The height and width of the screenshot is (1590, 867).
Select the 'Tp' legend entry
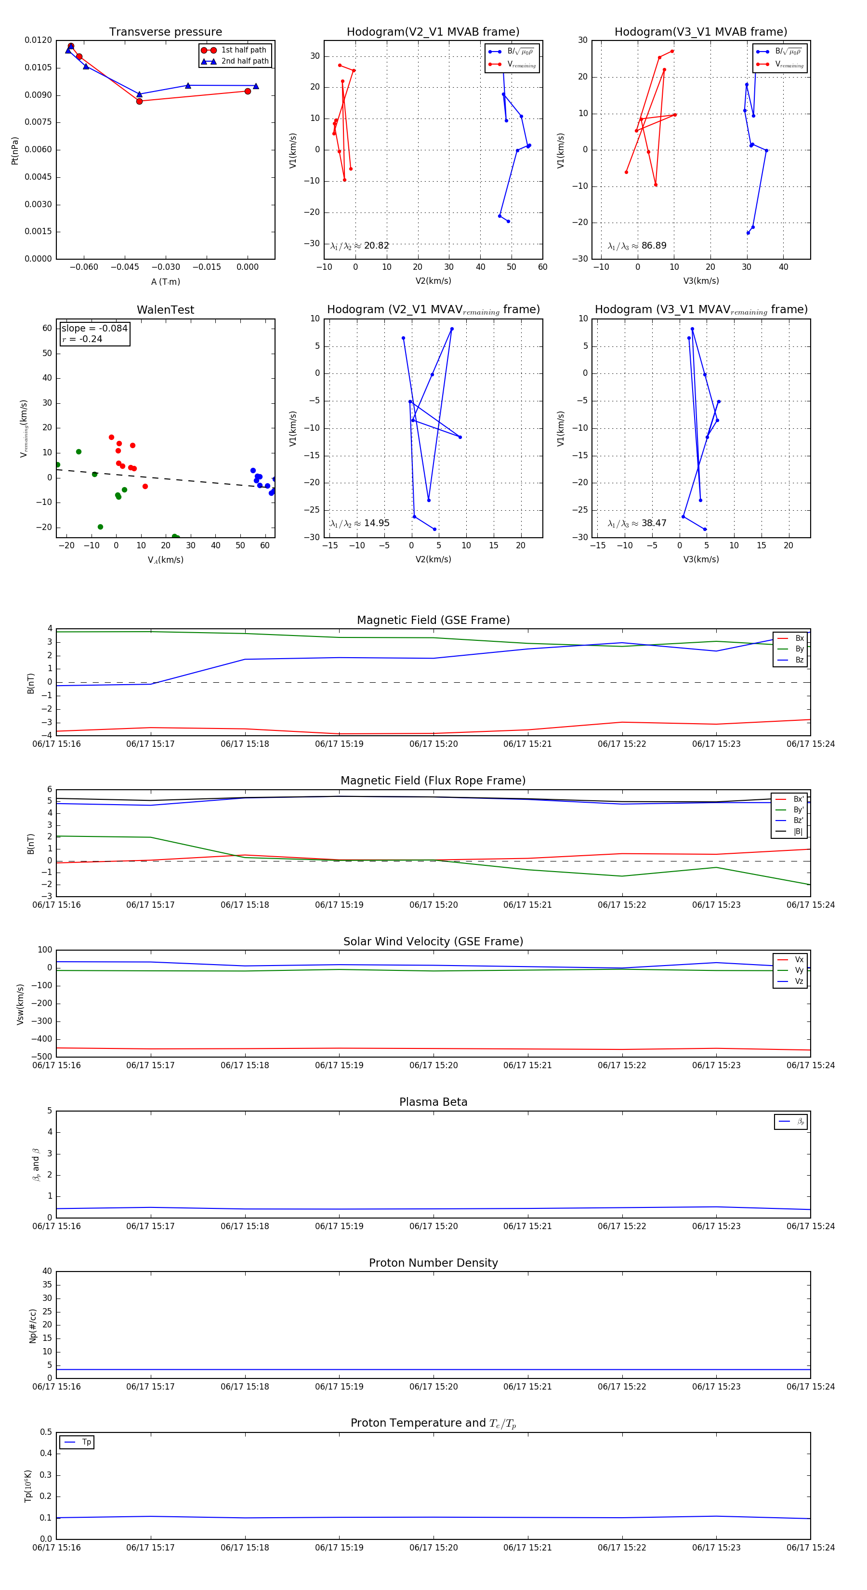coord(77,1443)
